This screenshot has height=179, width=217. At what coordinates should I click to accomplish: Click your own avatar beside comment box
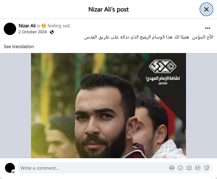click(x=10, y=168)
